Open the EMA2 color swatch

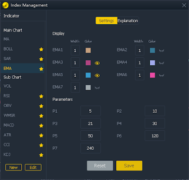pos(152,51)
